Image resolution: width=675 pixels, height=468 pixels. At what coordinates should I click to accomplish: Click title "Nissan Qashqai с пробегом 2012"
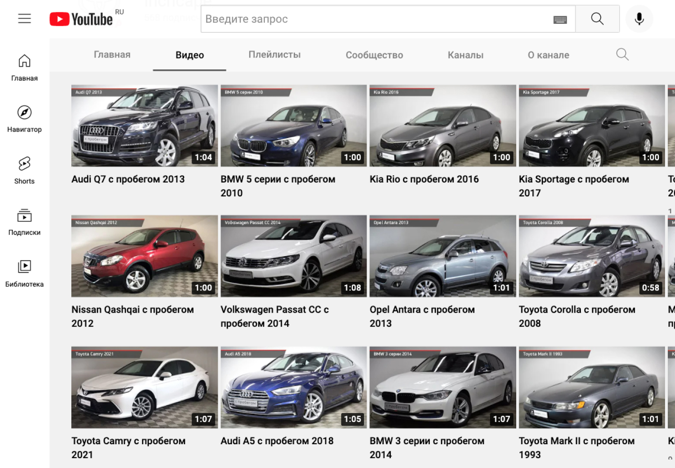click(133, 316)
